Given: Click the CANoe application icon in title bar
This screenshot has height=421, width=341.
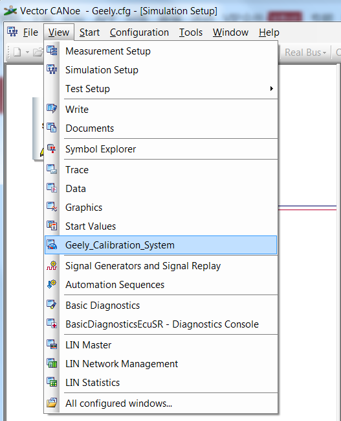Looking at the screenshot, I should coord(10,11).
